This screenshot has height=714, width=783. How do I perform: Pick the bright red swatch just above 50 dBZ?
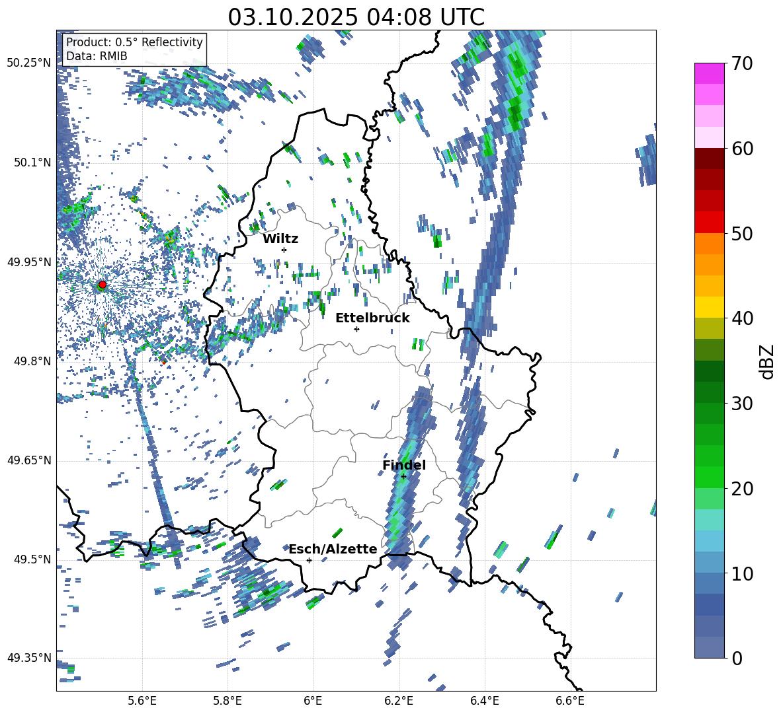pyautogui.click(x=709, y=223)
